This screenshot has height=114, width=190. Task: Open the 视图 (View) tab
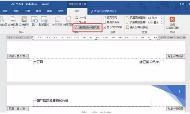click(x=61, y=11)
